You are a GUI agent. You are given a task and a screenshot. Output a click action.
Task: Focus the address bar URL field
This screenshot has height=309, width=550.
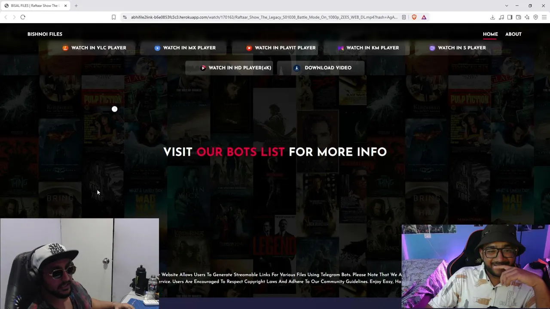point(264,17)
